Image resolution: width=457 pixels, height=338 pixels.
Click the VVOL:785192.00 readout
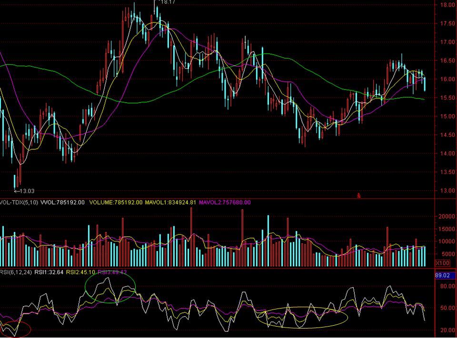pyautogui.click(x=62, y=203)
